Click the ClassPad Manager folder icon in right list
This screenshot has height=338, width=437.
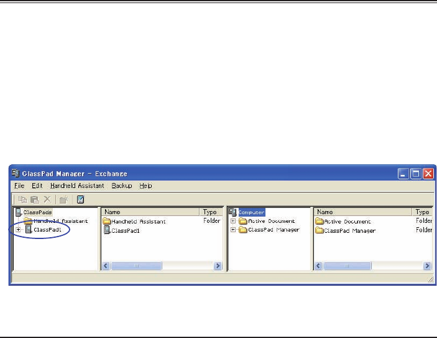319,230
